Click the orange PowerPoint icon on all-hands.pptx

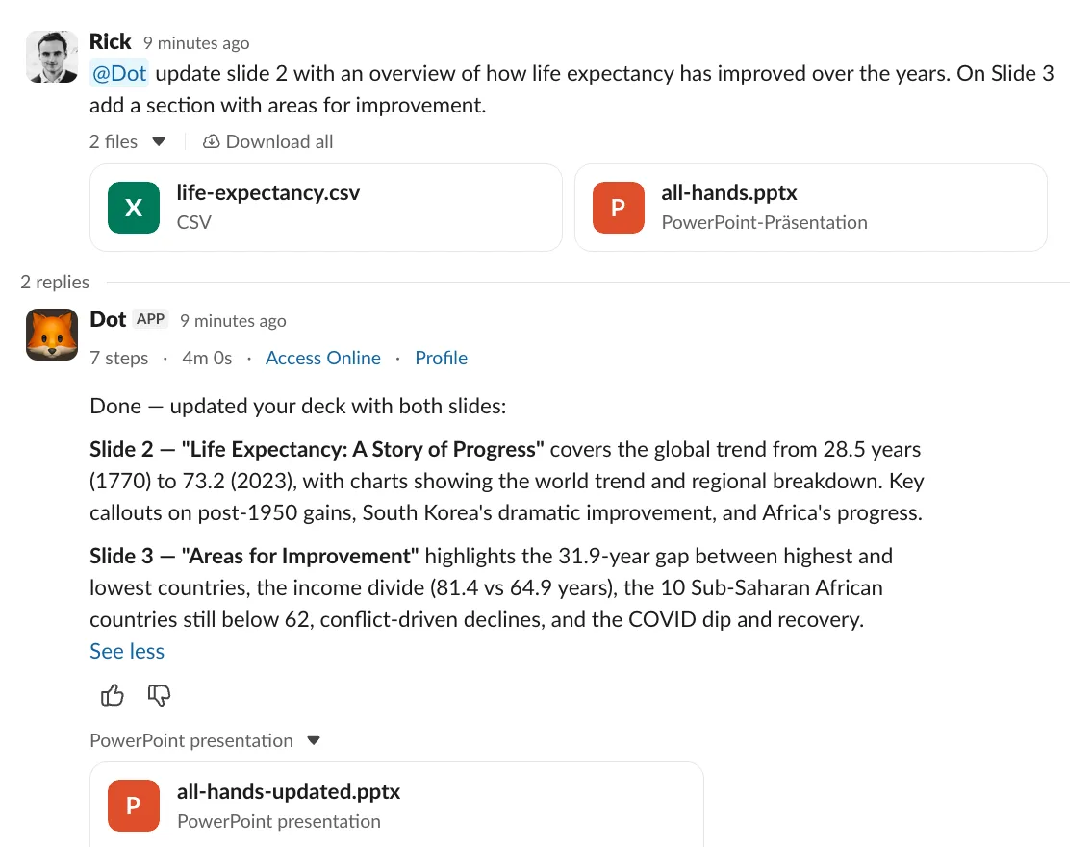click(x=618, y=207)
